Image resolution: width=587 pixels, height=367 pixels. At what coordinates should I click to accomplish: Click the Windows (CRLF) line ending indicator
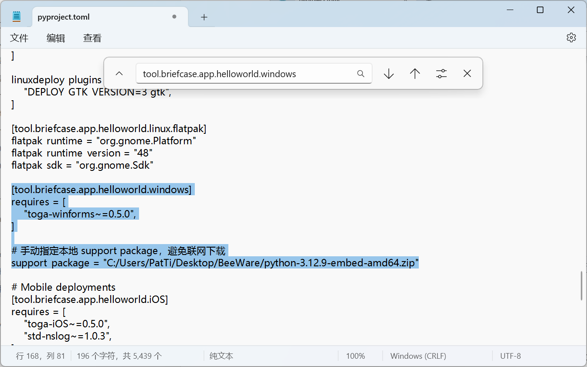click(x=418, y=356)
